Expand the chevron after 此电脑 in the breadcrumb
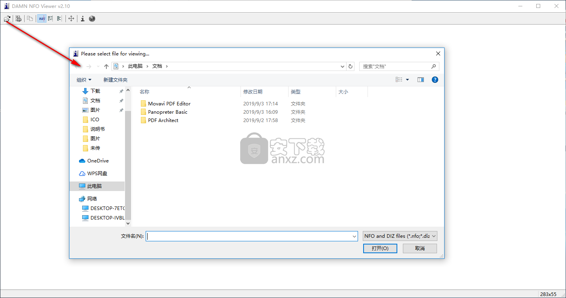566x298 pixels. (x=147, y=66)
